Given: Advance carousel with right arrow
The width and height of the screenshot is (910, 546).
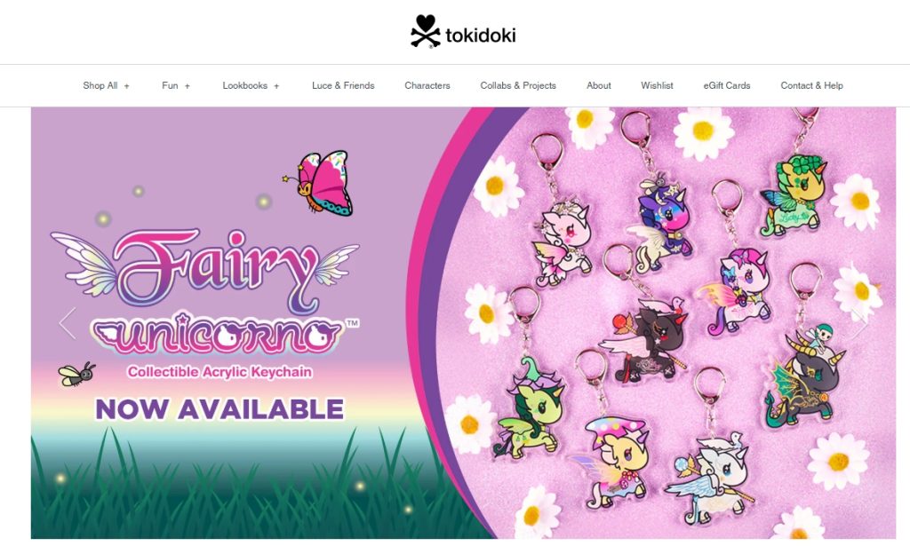Looking at the screenshot, I should pos(859,323).
